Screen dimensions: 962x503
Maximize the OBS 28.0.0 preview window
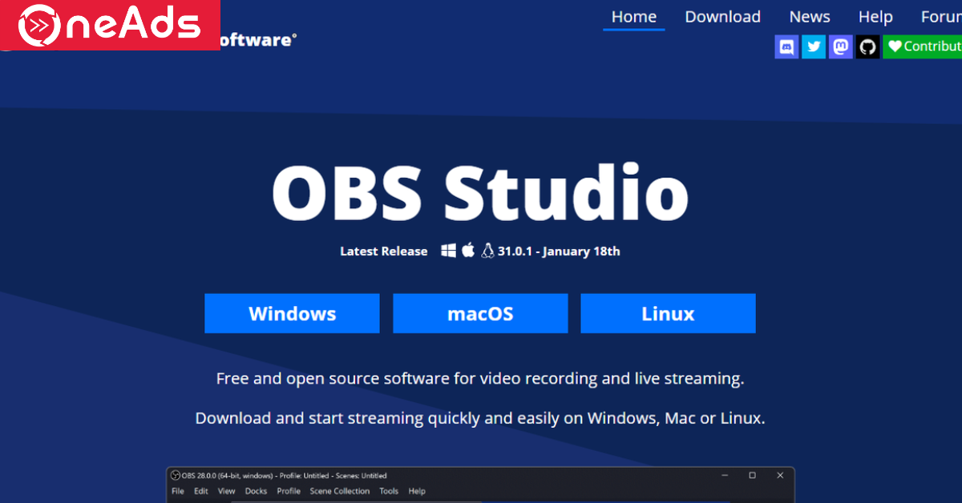point(752,476)
